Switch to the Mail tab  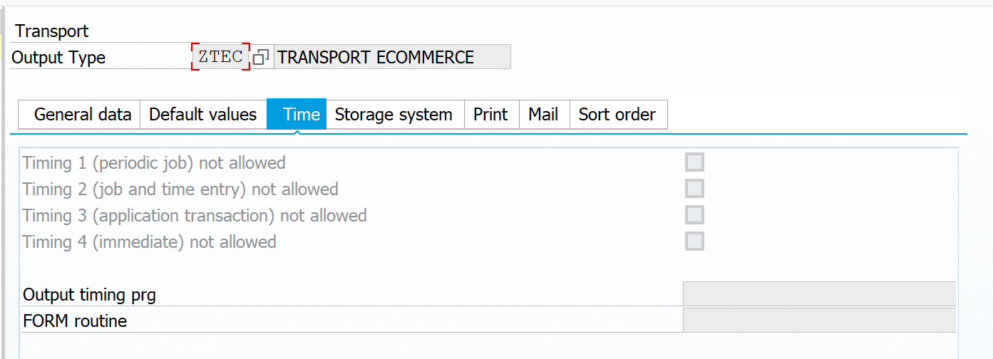coord(543,115)
